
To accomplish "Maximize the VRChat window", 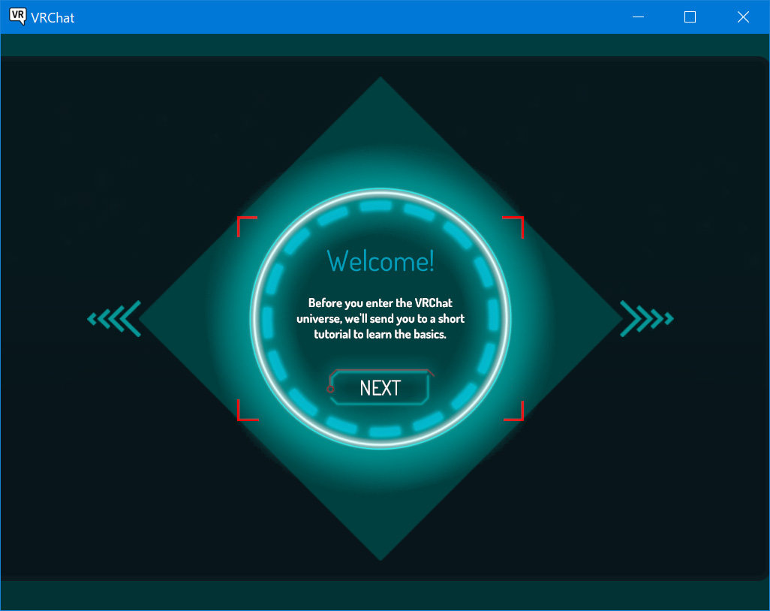I will point(690,17).
